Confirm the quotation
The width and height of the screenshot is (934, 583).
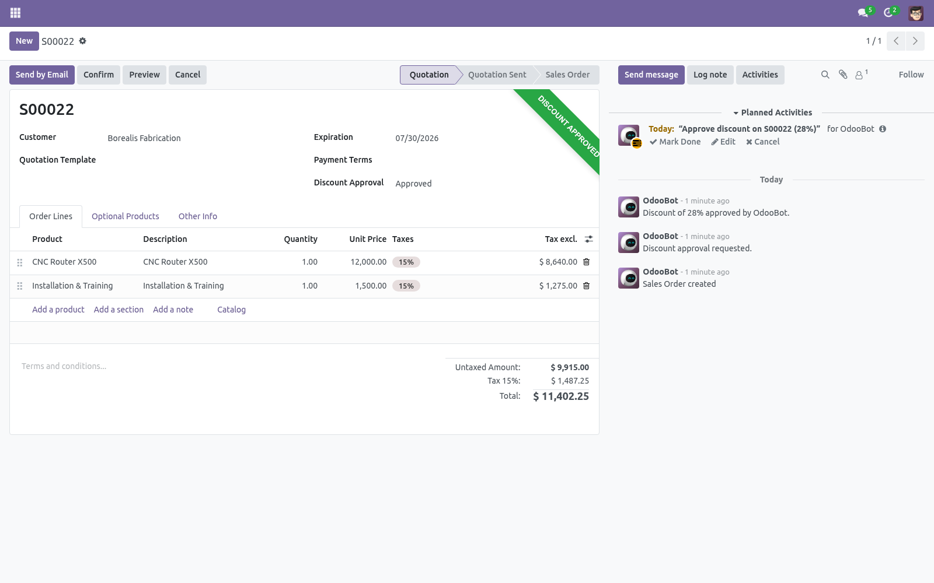click(x=99, y=75)
